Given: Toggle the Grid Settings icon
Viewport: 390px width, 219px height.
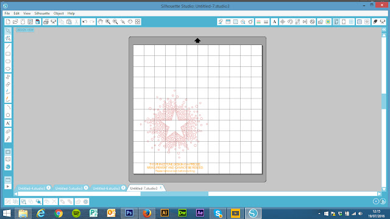Looking at the screenshot, I should click(351, 22).
